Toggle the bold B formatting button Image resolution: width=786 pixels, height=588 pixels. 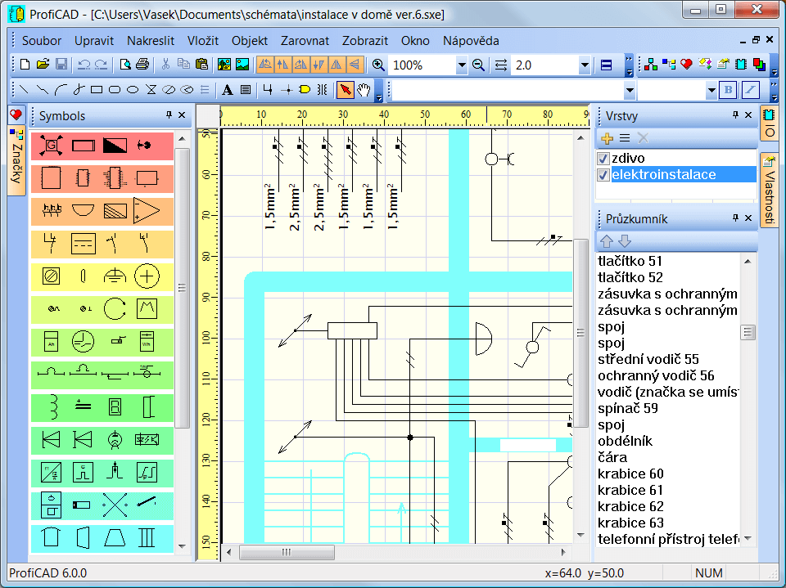click(x=728, y=90)
